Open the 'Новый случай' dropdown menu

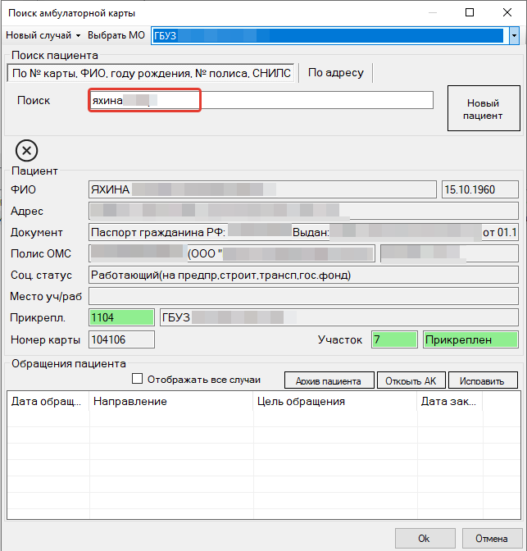(x=43, y=36)
